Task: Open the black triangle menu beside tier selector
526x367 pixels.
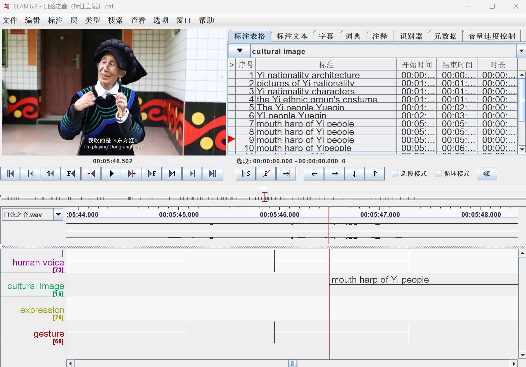Action: [x=240, y=51]
